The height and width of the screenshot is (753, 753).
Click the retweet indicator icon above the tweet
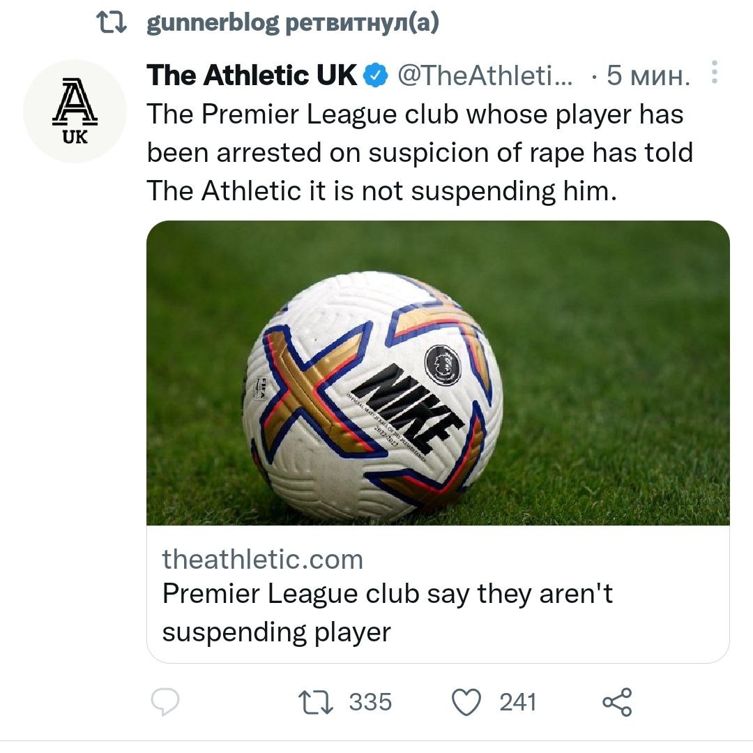[111, 26]
